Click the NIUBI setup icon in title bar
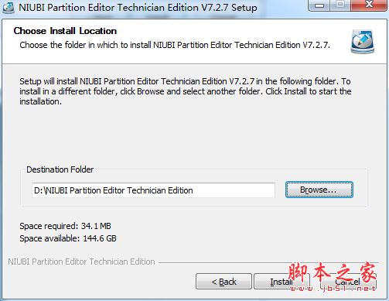 coord(8,8)
